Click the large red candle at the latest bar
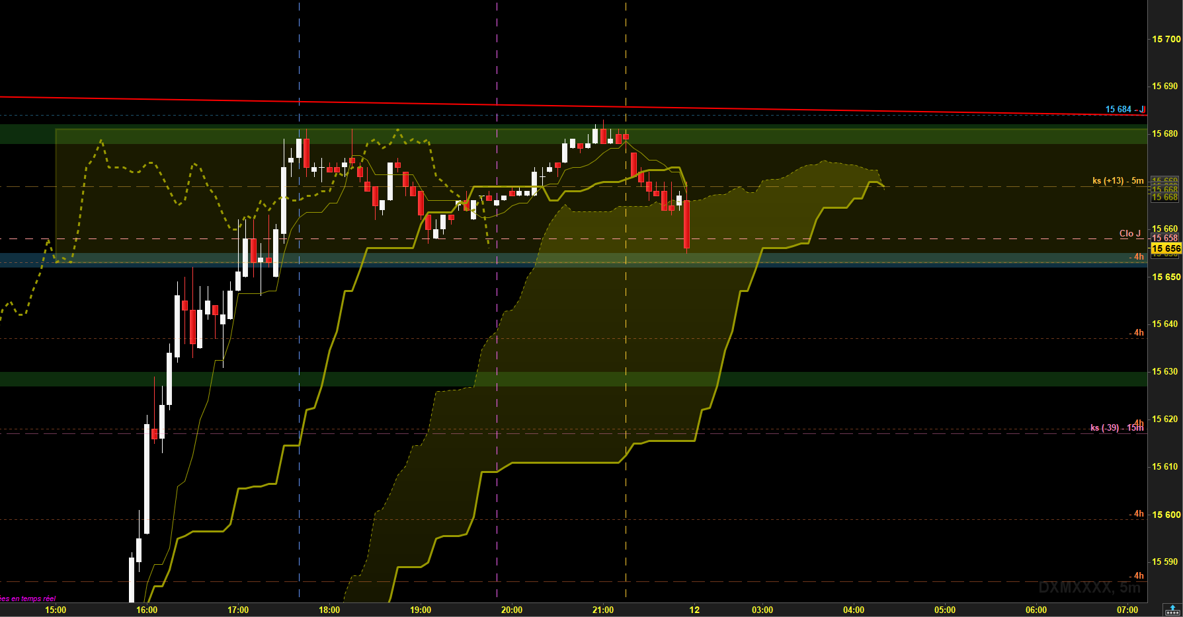This screenshot has width=1183, height=617. pos(687,225)
